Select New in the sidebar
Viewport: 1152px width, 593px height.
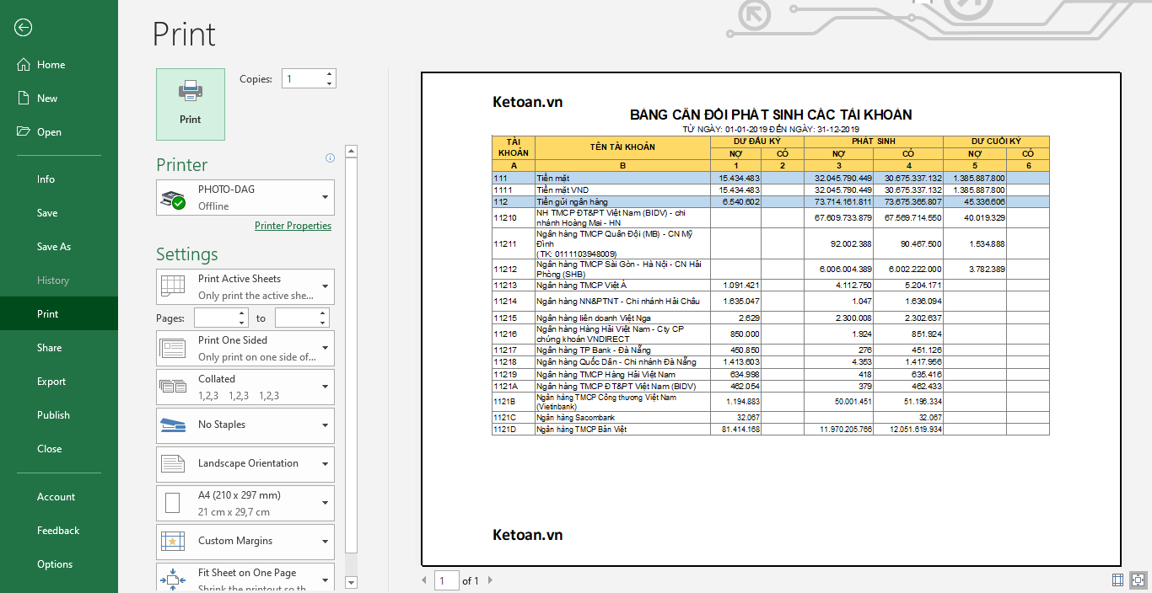[x=47, y=99]
